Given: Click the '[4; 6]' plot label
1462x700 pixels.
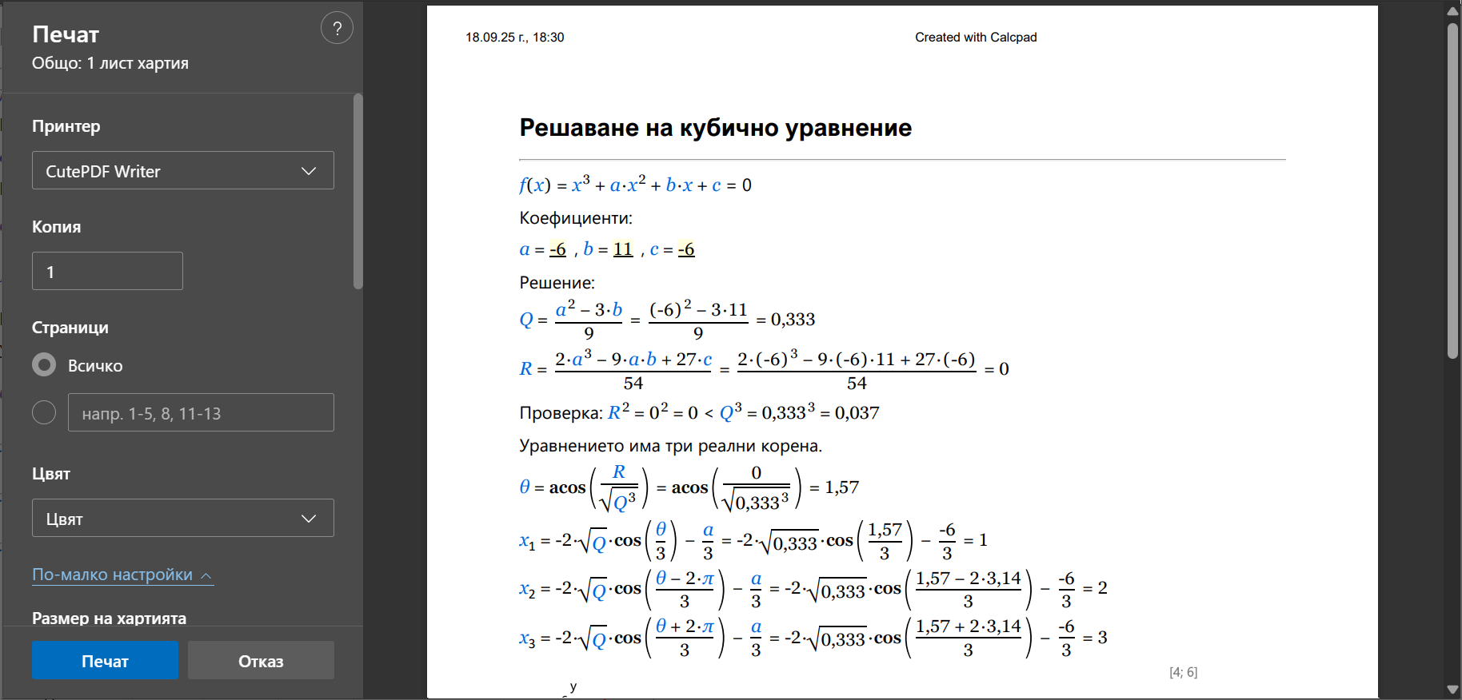Looking at the screenshot, I should click(x=1184, y=672).
